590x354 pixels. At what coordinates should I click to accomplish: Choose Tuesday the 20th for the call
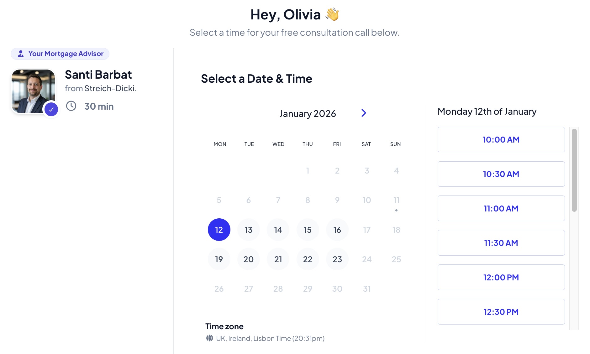[x=248, y=259]
